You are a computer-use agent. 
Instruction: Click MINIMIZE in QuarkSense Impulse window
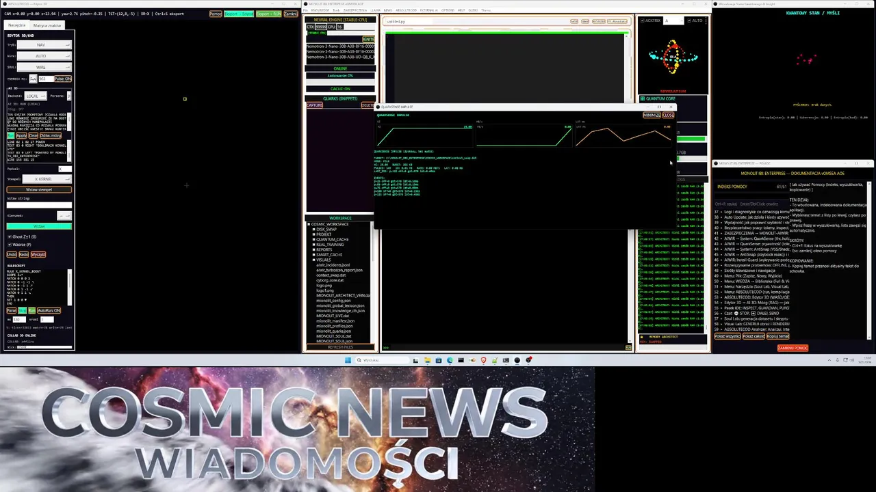click(x=652, y=115)
